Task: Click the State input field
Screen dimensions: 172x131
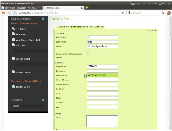Action: [x=102, y=98]
